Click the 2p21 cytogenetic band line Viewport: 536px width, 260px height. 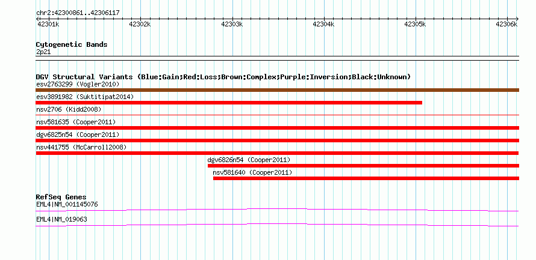277,58
